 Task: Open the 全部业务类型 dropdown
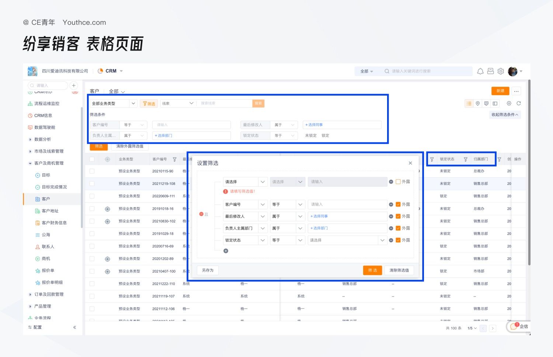(x=114, y=104)
